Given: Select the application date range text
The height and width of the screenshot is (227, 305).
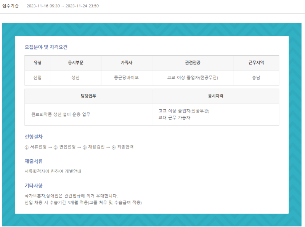Looking at the screenshot, I should [x=63, y=6].
